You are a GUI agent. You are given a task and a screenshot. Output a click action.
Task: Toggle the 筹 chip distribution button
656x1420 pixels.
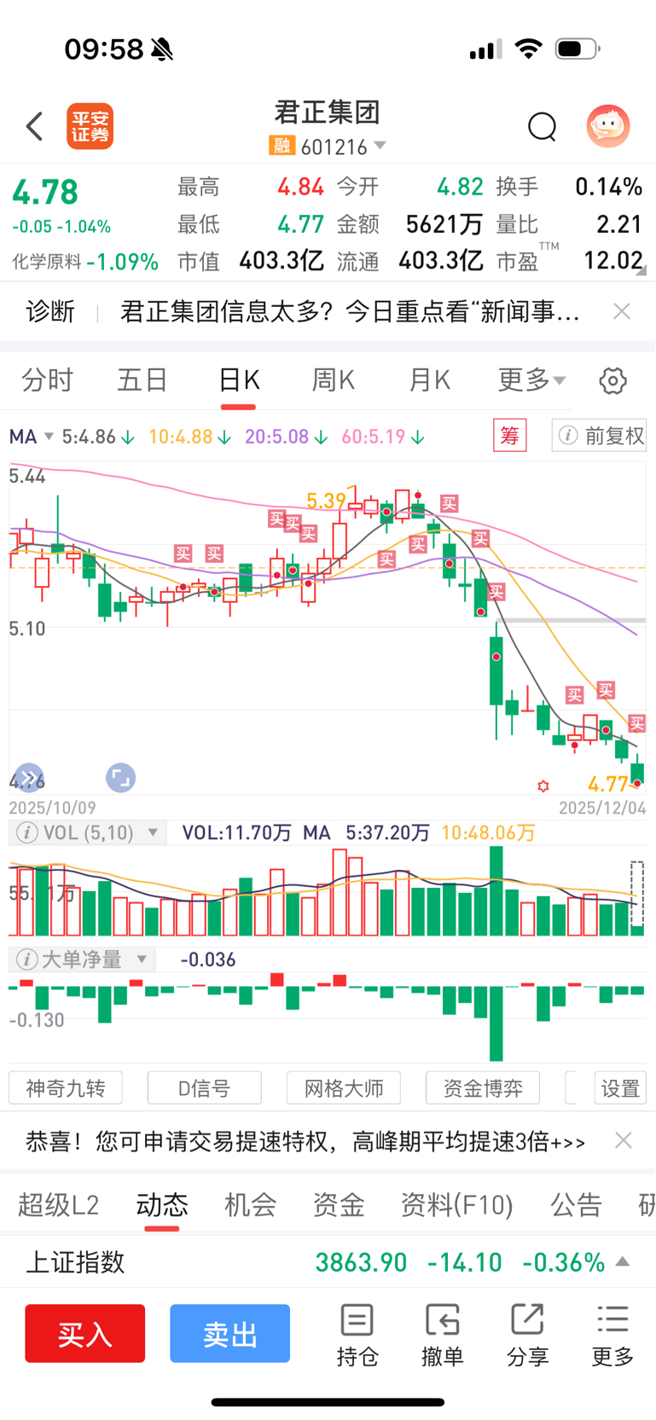click(x=510, y=436)
